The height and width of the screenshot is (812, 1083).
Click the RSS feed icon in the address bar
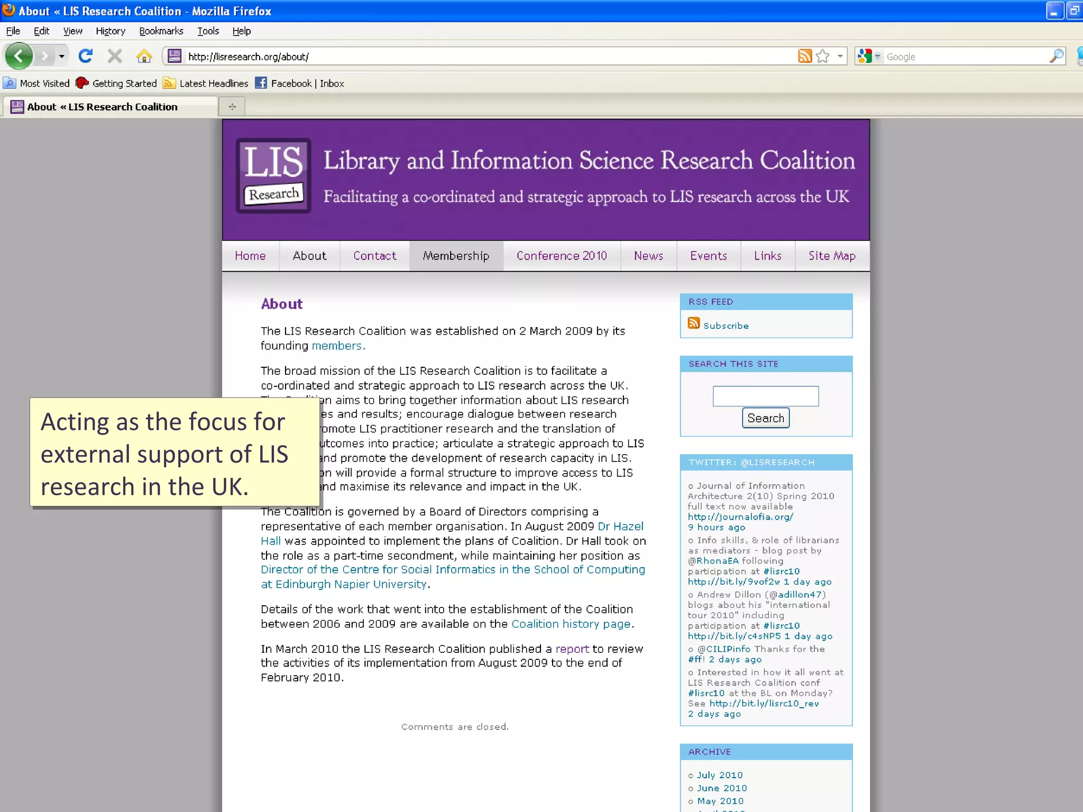tap(805, 56)
